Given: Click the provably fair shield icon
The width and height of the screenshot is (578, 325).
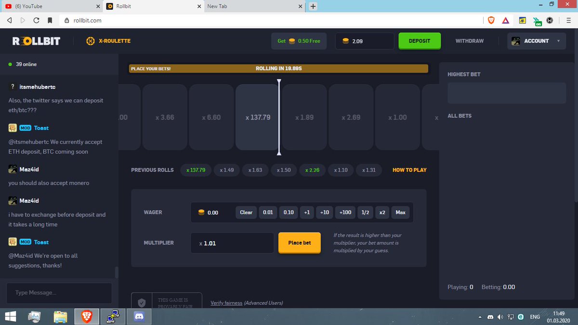Looking at the screenshot, I should (x=142, y=303).
